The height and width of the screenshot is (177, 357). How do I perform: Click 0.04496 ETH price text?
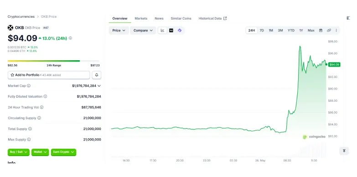[x=16, y=51]
